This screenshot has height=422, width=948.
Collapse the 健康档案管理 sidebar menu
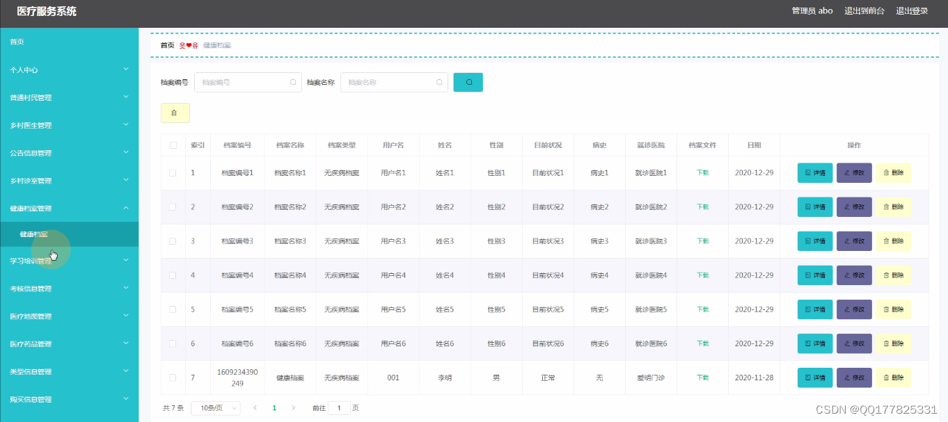[70, 208]
